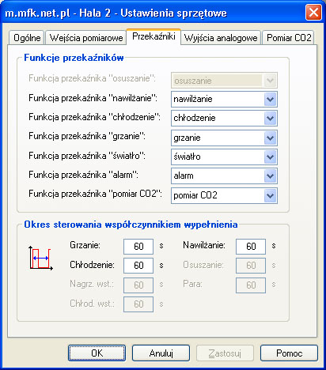Click the Zastosuj button
The width and height of the screenshot is (326, 370).
pyautogui.click(x=225, y=353)
